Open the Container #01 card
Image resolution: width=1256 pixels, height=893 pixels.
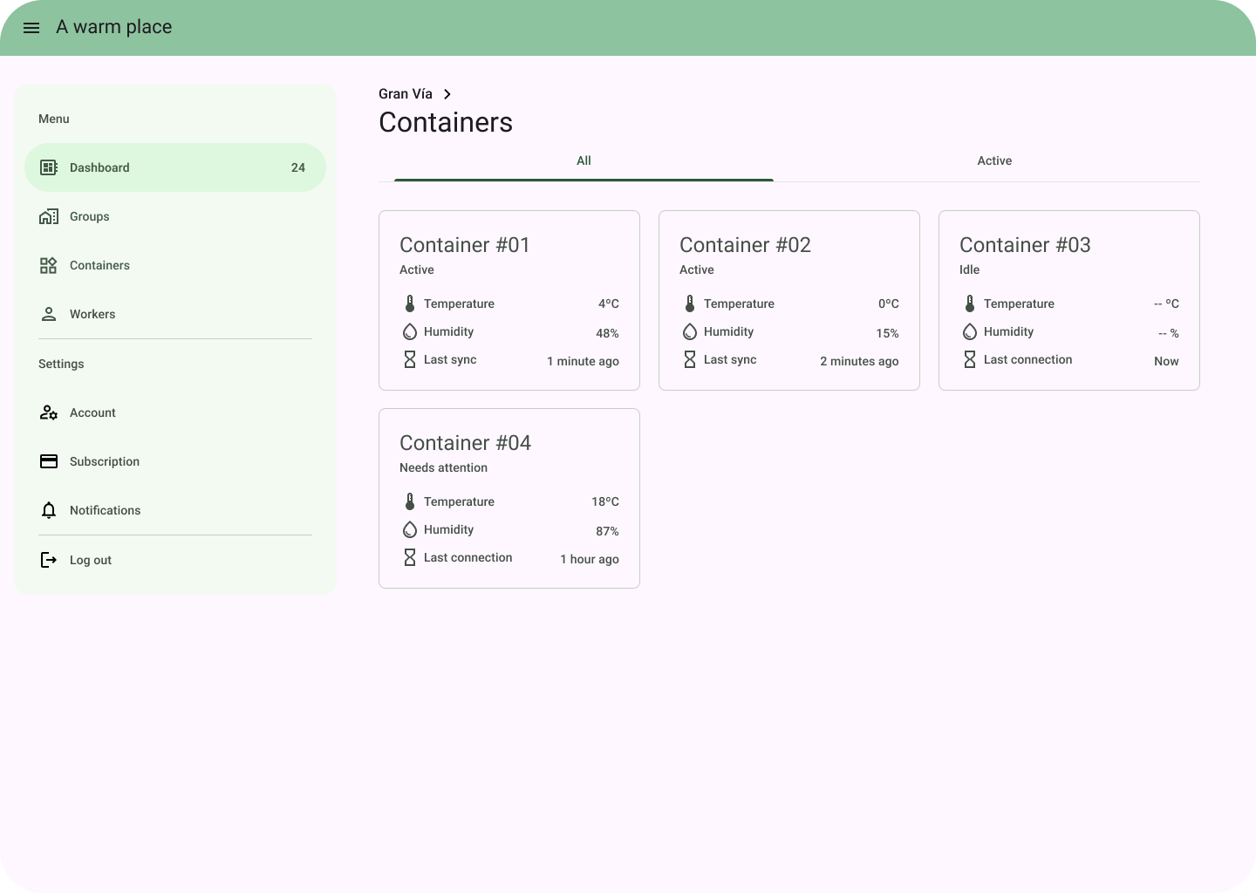(x=509, y=300)
